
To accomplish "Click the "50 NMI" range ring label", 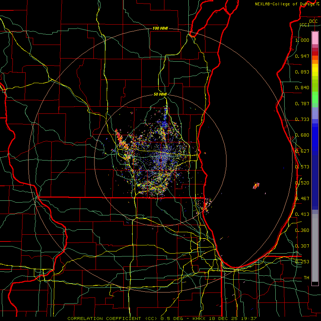I will coord(160,94).
